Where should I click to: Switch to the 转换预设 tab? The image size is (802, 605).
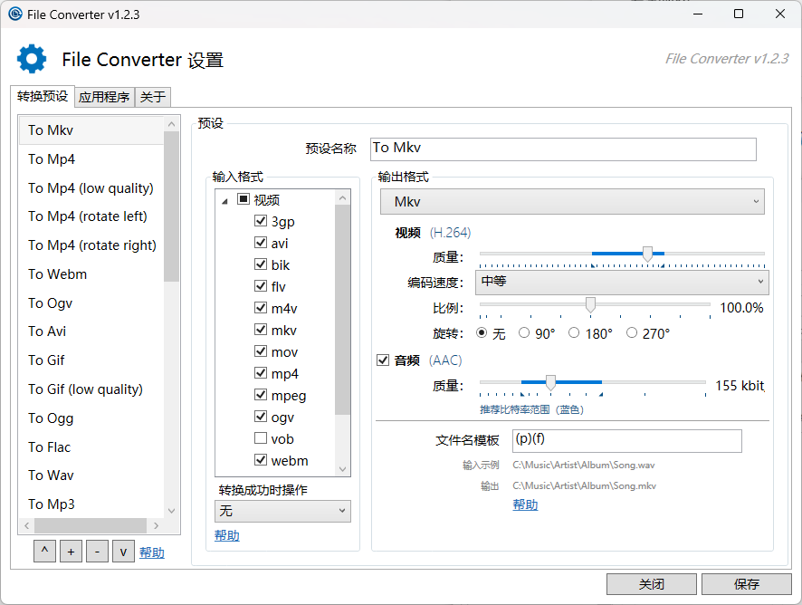pyautogui.click(x=43, y=96)
